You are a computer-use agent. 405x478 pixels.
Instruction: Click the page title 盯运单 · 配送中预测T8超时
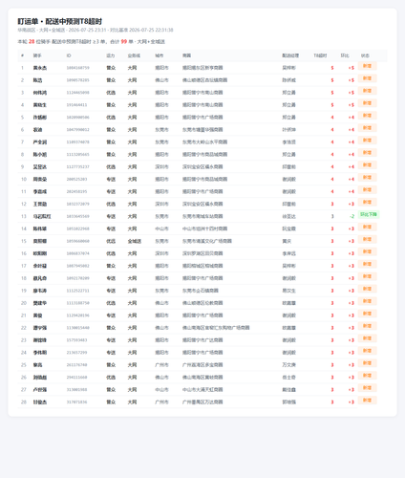pyautogui.click(x=60, y=21)
